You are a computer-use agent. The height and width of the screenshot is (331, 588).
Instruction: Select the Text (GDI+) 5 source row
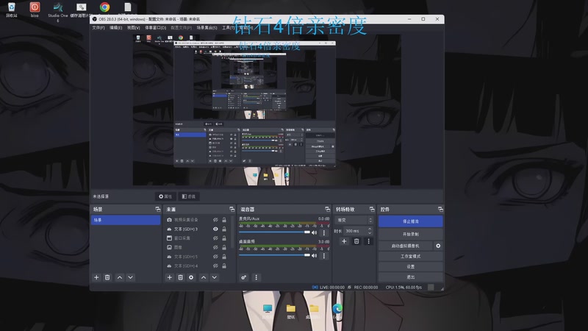[197, 257]
